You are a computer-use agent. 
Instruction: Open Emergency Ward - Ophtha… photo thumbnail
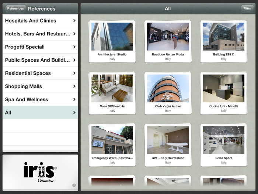tap(112, 140)
